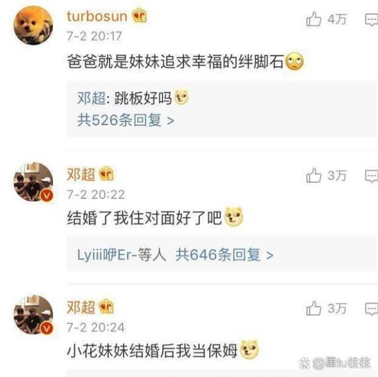
Task: Expand 共526条回复 replies
Action: click(x=125, y=120)
